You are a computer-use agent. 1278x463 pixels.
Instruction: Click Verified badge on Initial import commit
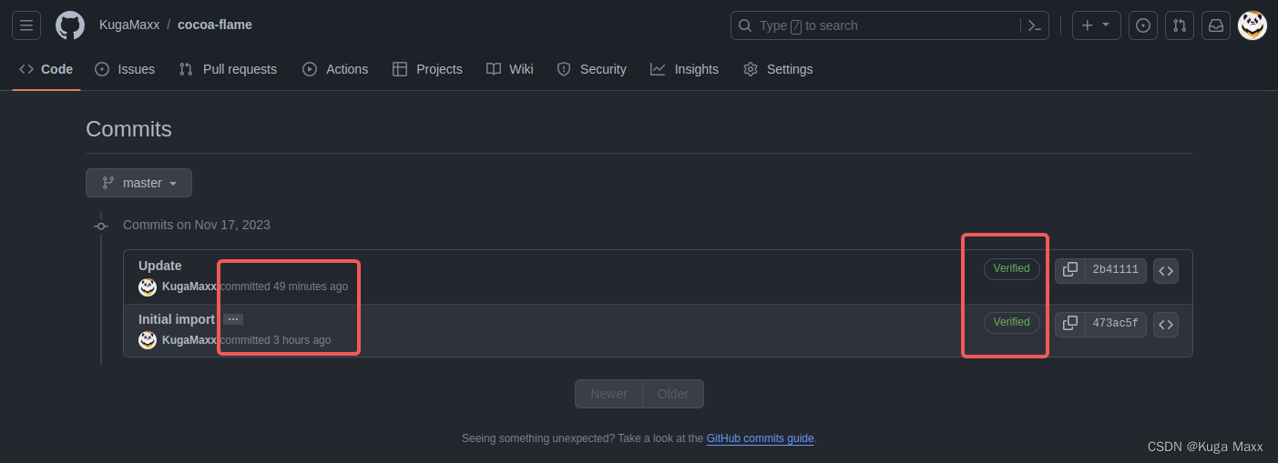[1011, 323]
